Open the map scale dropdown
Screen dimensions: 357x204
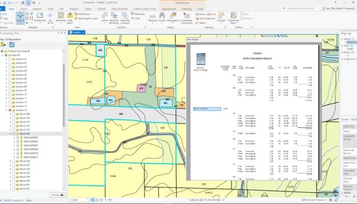87,200
